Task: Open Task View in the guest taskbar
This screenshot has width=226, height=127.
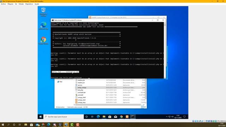Action: coord(92,117)
